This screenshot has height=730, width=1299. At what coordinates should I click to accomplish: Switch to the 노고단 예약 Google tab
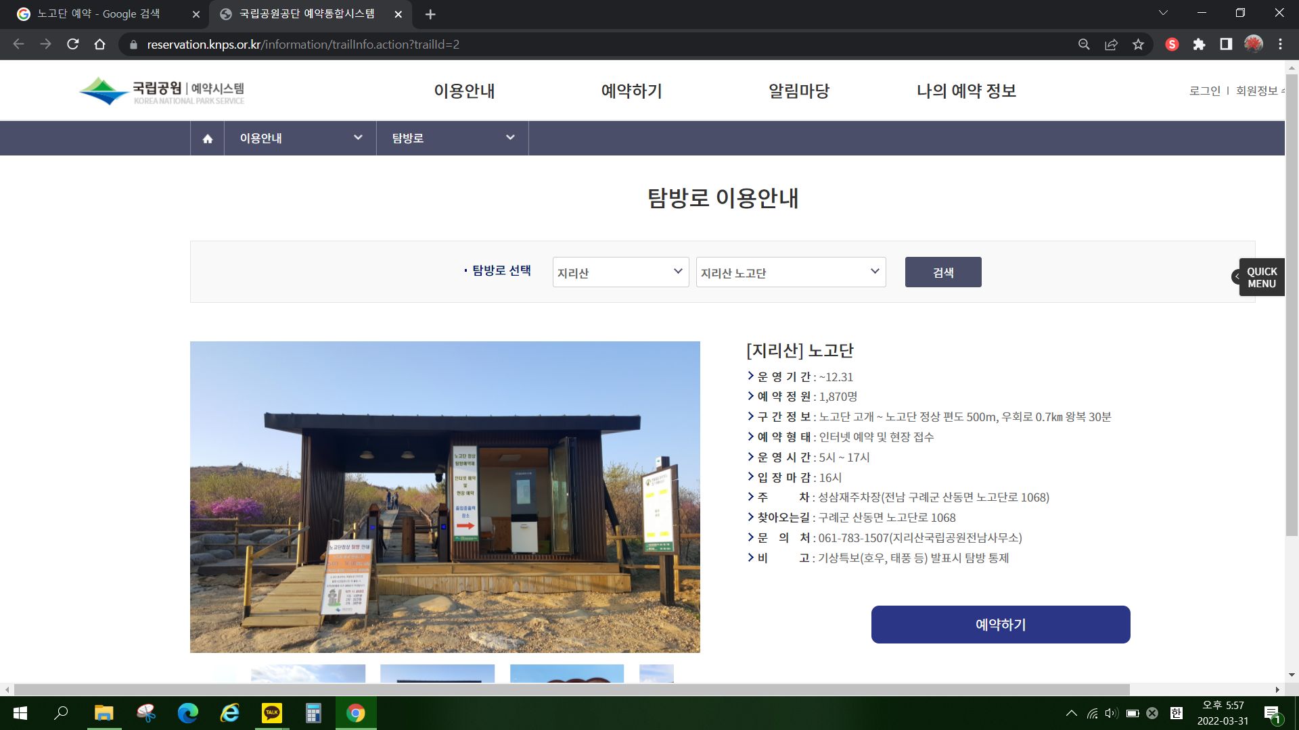click(99, 14)
